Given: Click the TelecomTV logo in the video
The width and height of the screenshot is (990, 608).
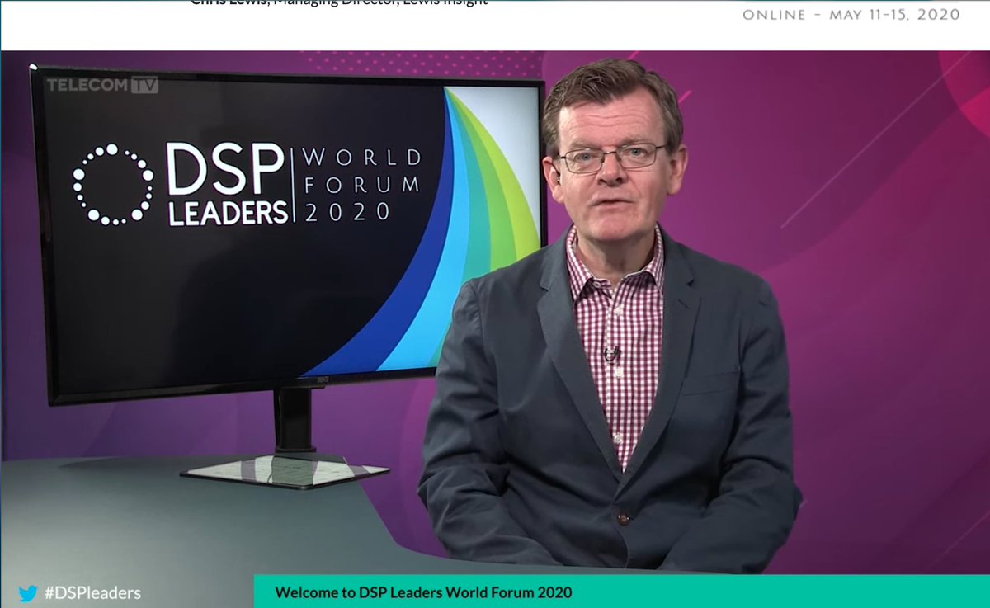Looking at the screenshot, I should coord(102,84).
